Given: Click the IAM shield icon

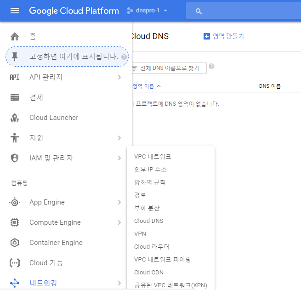Looking at the screenshot, I should click(15, 158).
